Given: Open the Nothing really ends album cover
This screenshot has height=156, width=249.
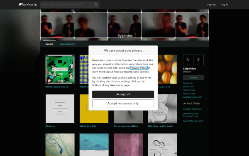Looking at the screenshot, I should point(162,109).
